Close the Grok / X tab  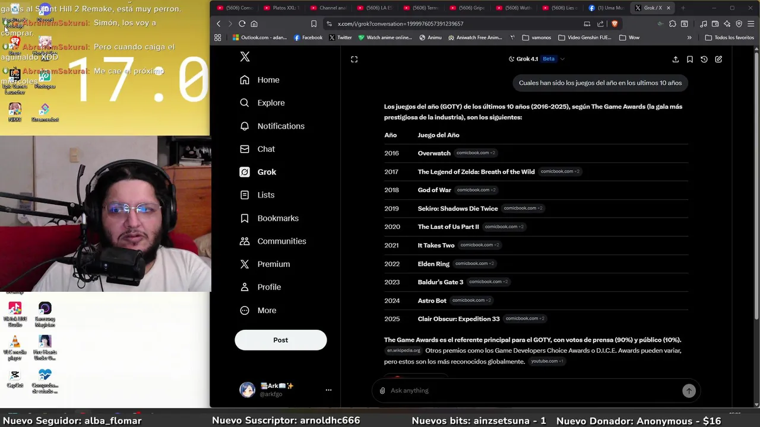(x=668, y=8)
